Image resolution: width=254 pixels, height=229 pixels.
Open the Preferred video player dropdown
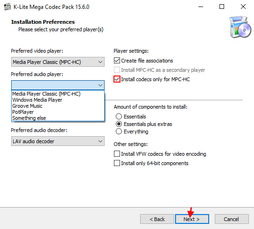[58, 62]
